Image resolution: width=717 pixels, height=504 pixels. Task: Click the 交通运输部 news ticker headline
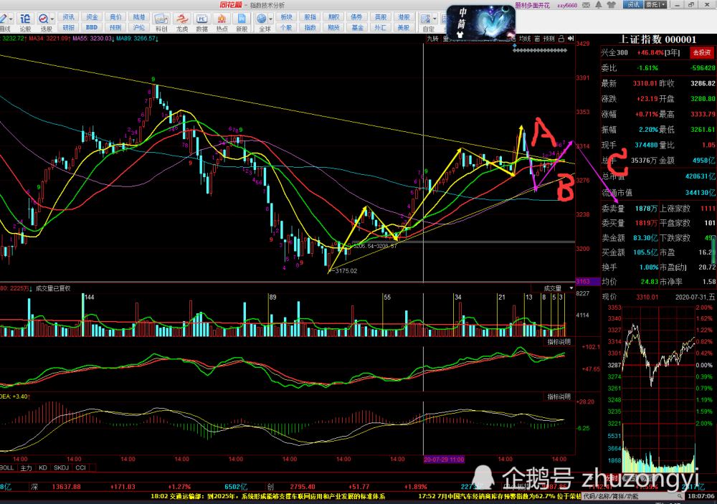pos(268,496)
